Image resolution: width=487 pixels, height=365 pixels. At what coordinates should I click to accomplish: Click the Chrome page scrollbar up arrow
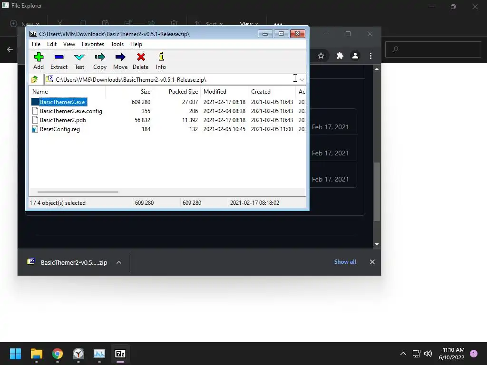tap(377, 69)
